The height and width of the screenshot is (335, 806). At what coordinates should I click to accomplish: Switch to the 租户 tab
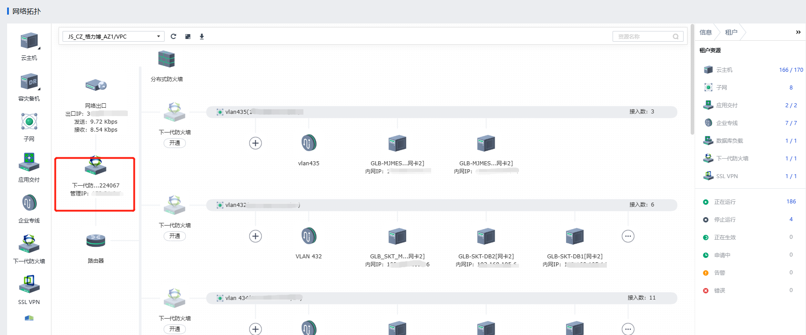tap(731, 32)
